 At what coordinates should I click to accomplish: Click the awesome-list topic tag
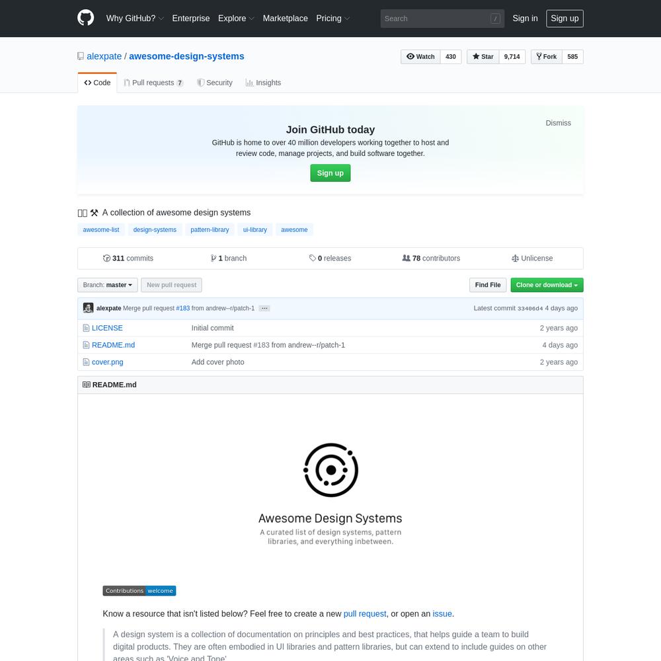(101, 230)
